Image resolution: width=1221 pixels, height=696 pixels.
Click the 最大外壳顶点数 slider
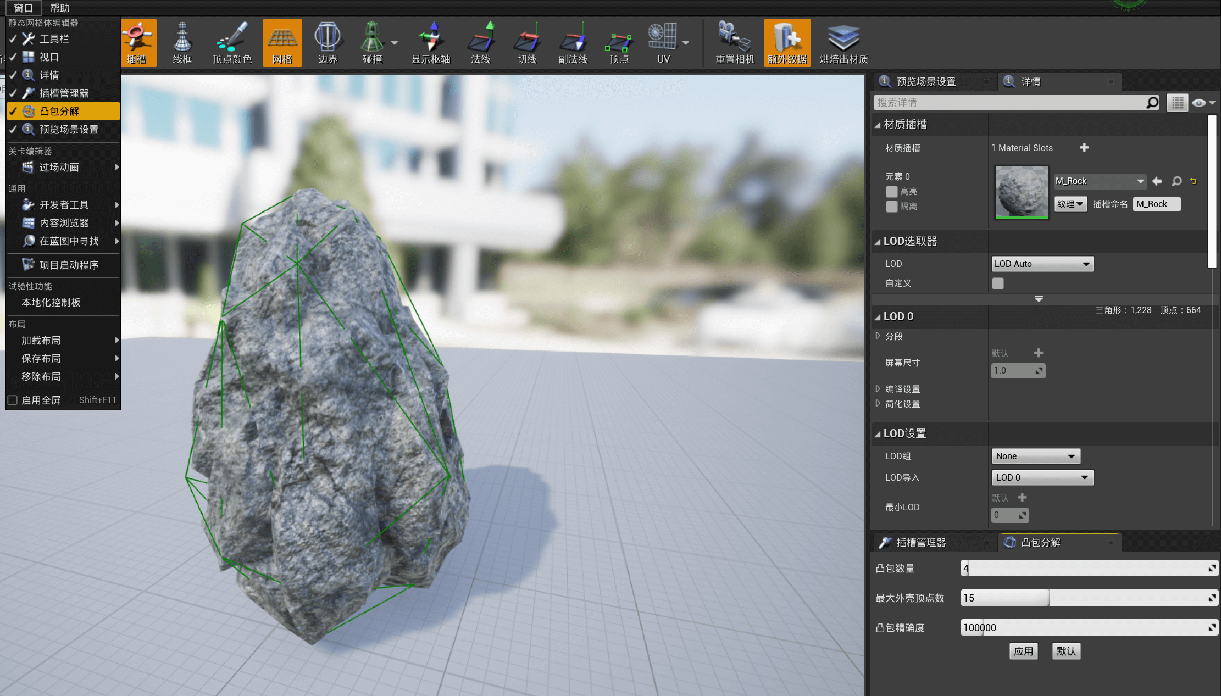[1089, 598]
